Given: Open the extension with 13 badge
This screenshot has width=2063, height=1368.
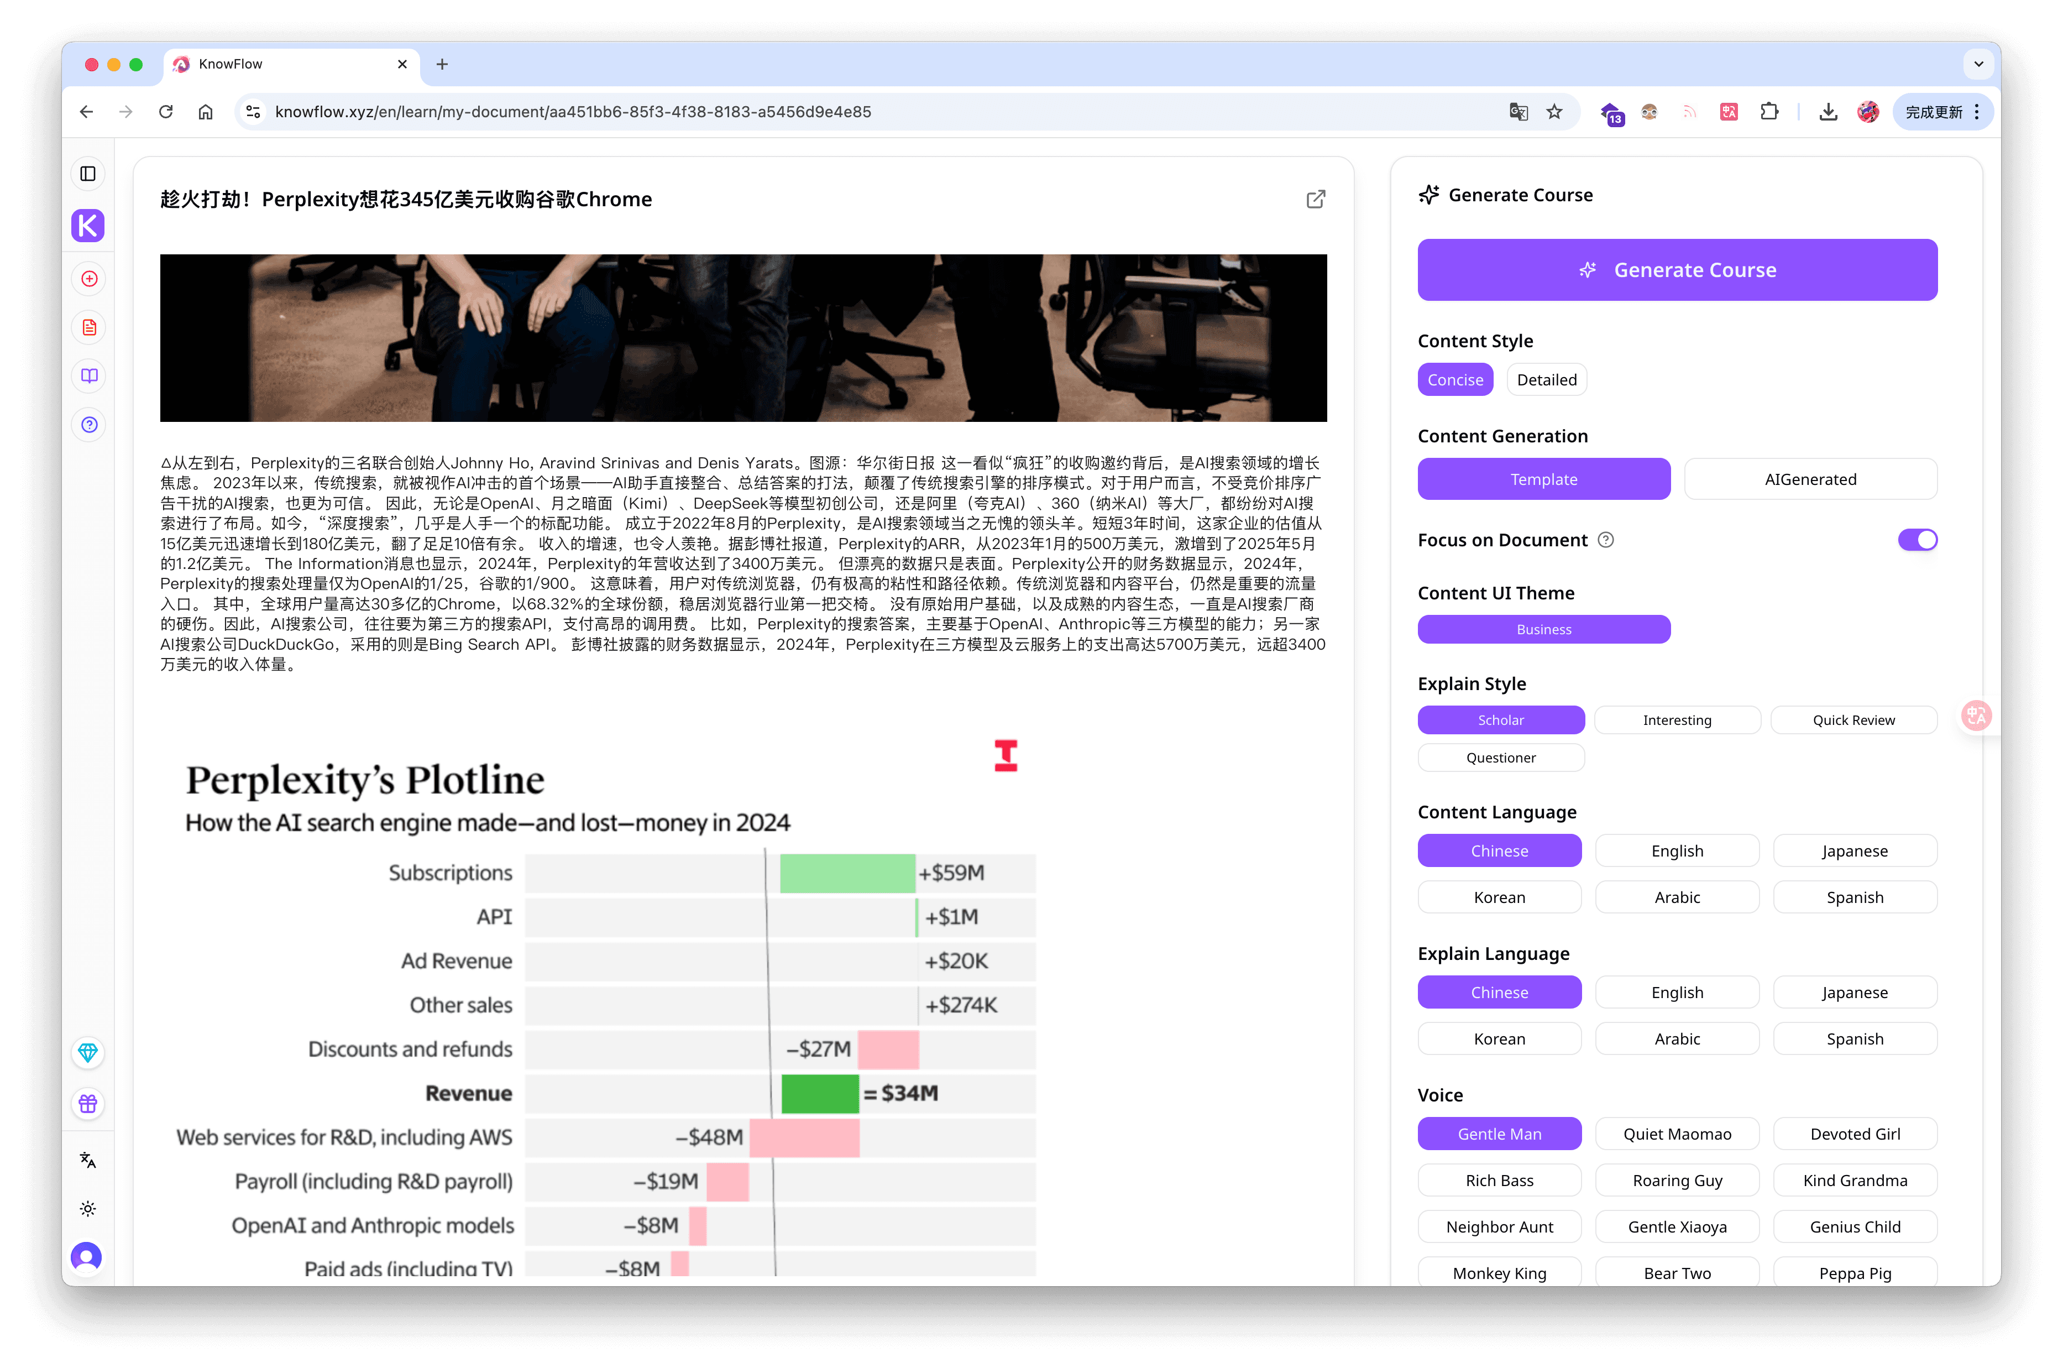Looking at the screenshot, I should (1611, 113).
